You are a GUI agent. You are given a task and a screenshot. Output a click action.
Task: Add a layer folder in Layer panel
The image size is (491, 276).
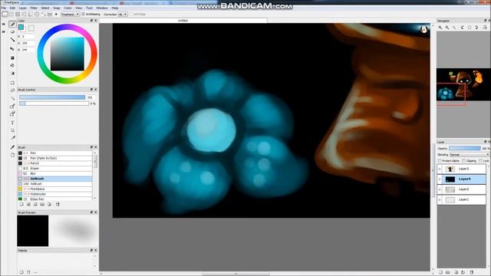coord(448,272)
